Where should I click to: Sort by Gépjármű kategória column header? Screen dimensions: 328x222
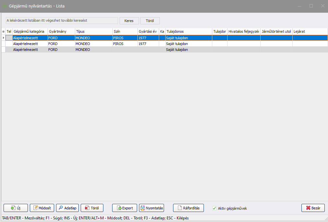pyautogui.click(x=30, y=31)
